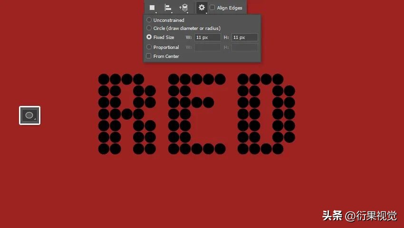Open the path arrangement layers icon
The width and height of the screenshot is (404, 228).
pyautogui.click(x=183, y=8)
